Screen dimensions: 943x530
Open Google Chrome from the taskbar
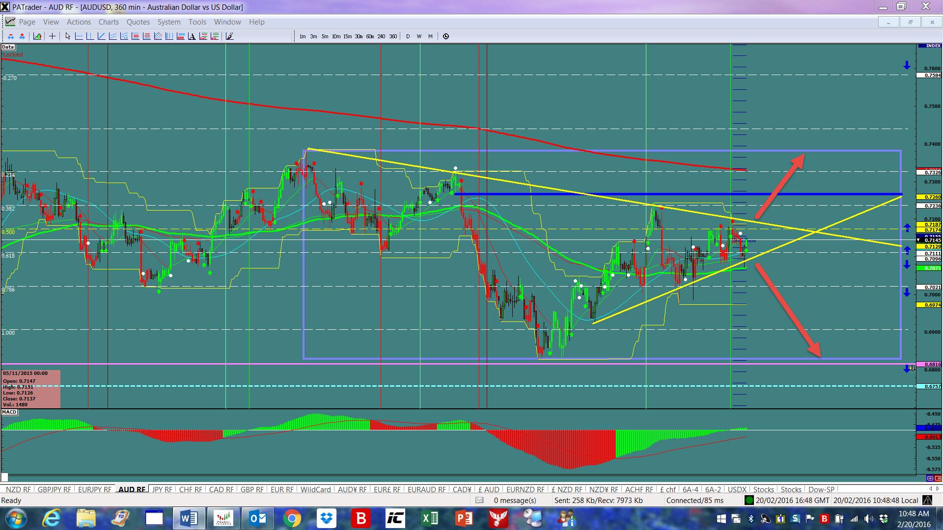292,518
